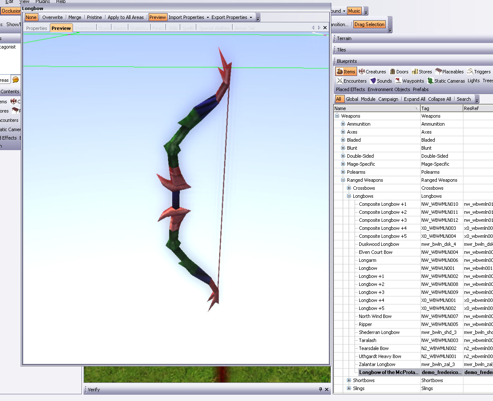Toggle the None option in Longbow toolbar
The width and height of the screenshot is (493, 401).
31,17
